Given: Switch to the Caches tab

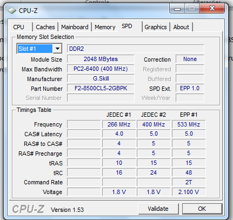Looking at the screenshot, I should (45, 27).
